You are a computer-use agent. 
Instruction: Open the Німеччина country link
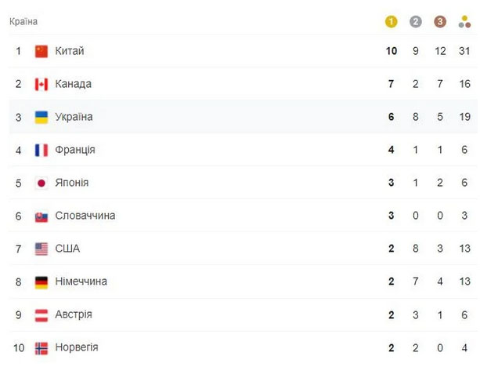[81, 282]
